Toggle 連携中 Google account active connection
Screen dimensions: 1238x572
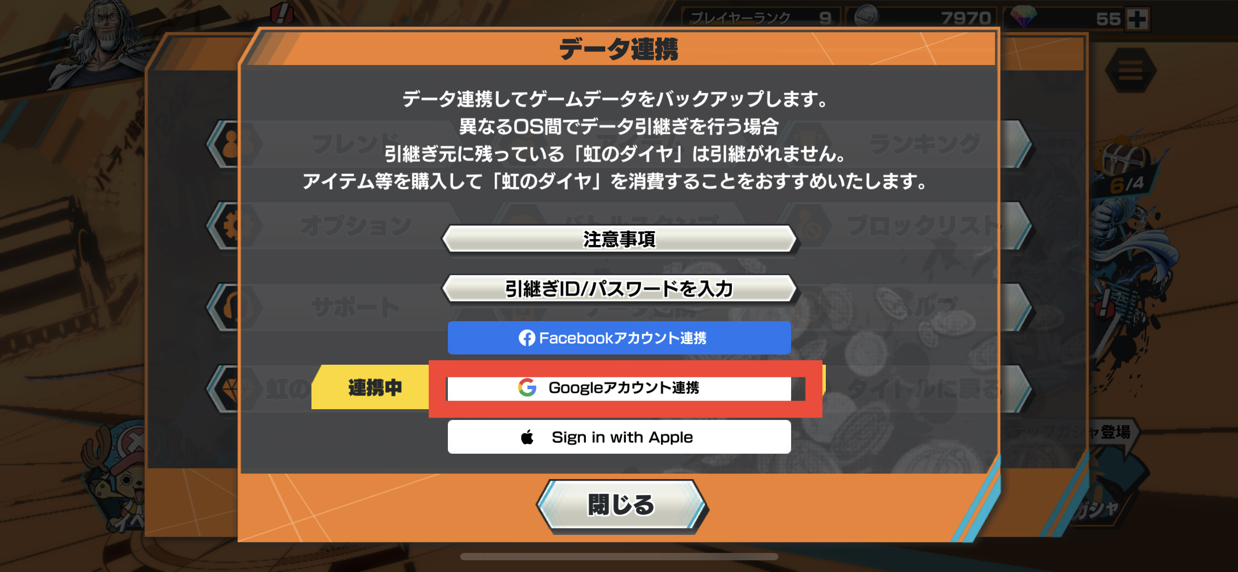(619, 387)
